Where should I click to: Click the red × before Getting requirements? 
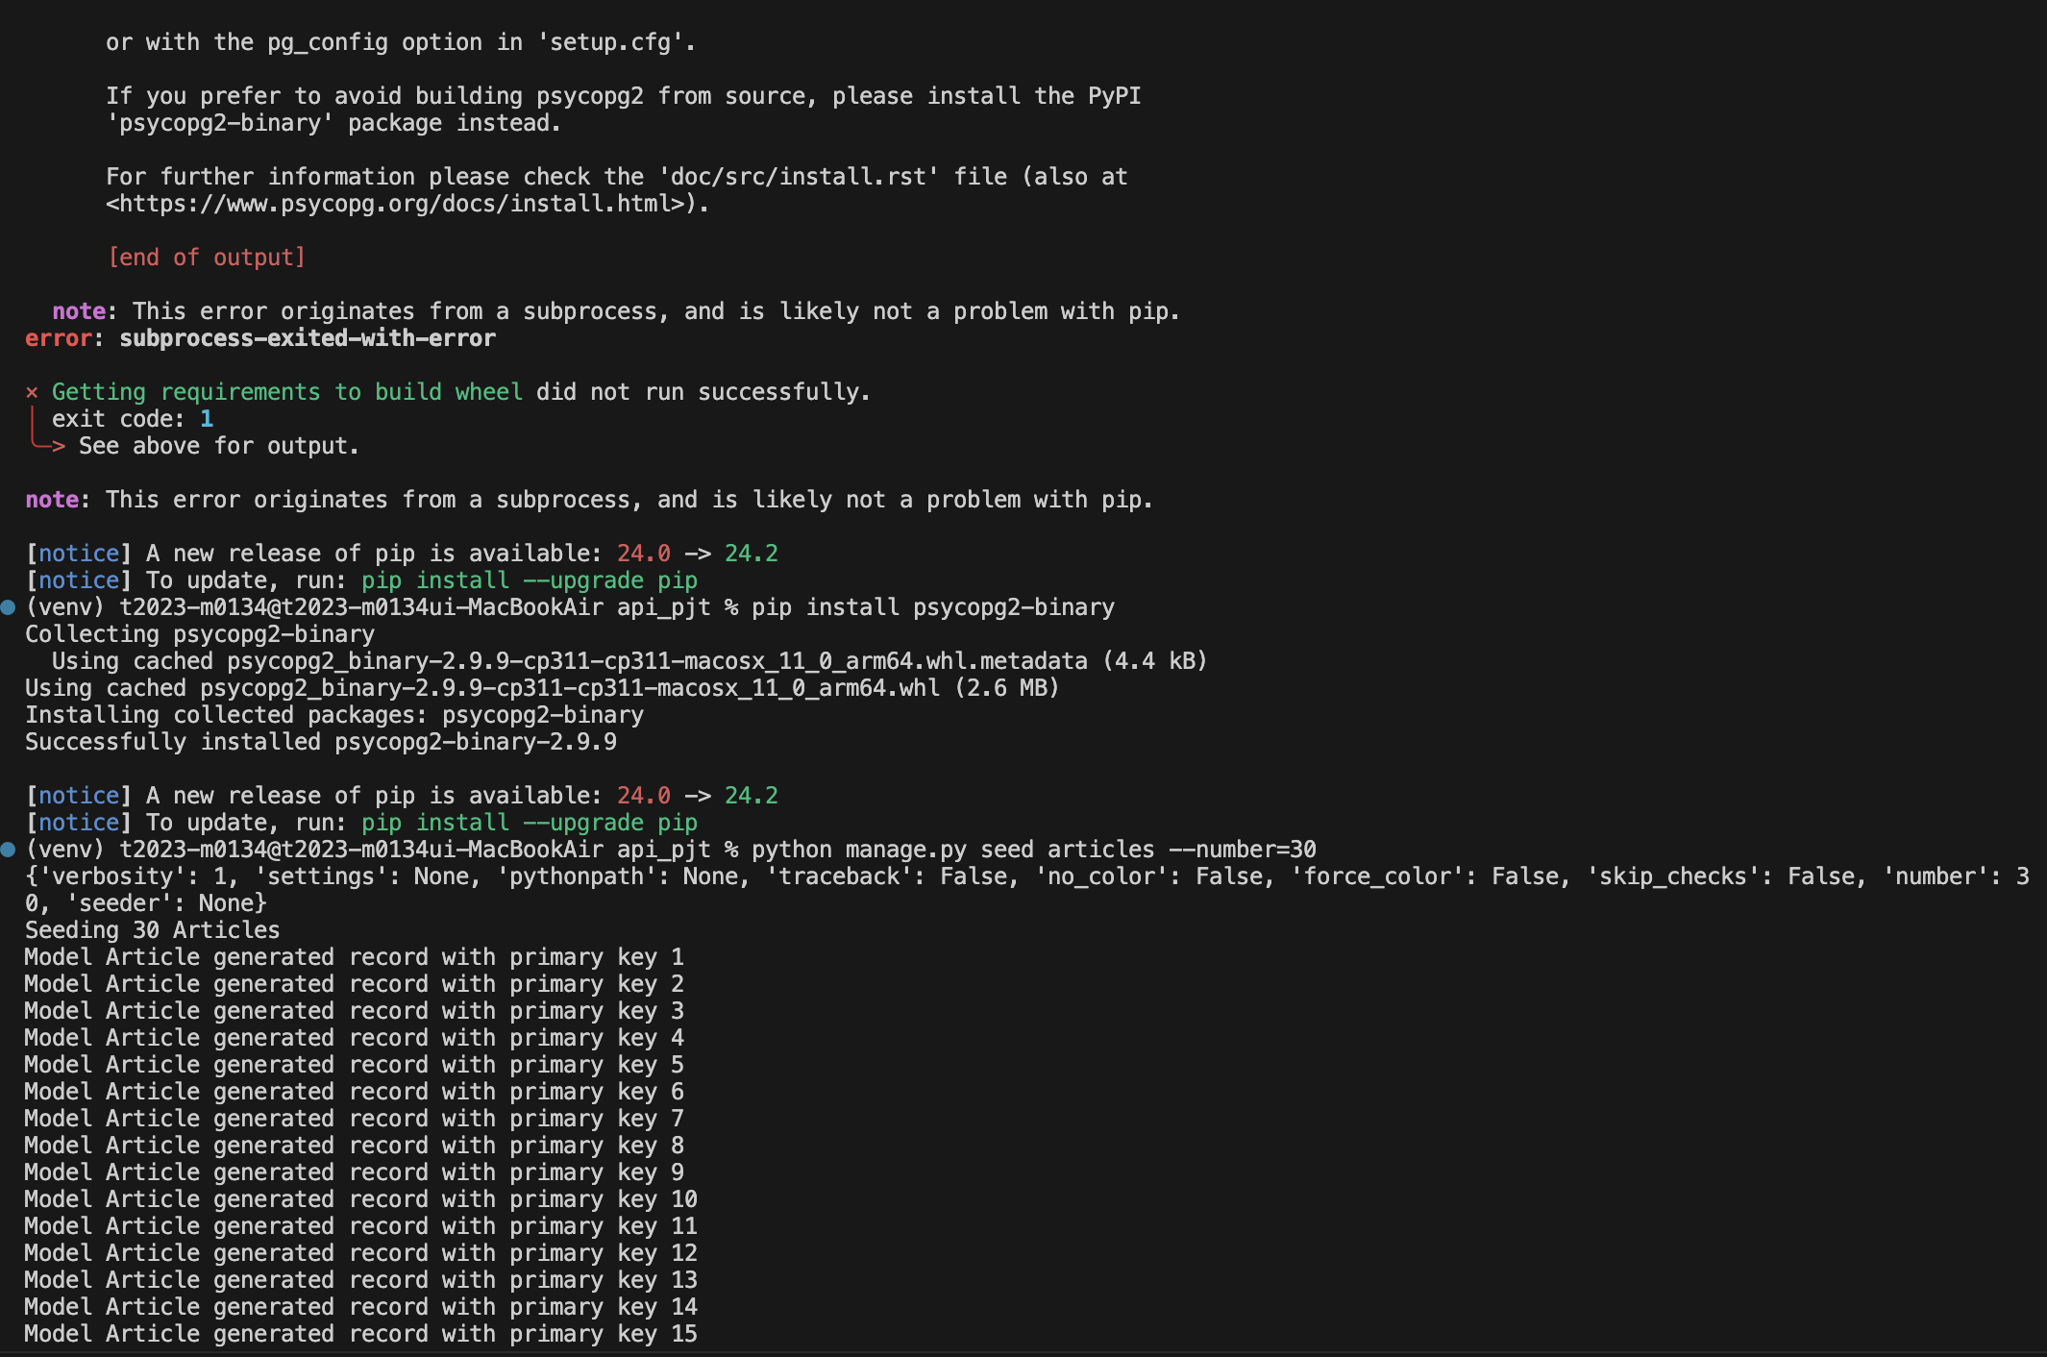(32, 392)
